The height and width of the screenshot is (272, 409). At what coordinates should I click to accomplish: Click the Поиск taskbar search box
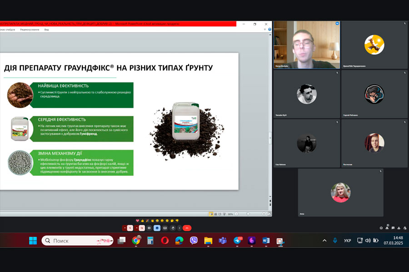pyautogui.click(x=77, y=241)
